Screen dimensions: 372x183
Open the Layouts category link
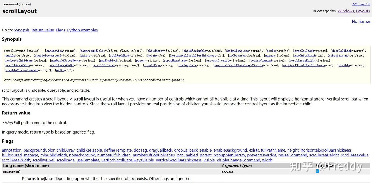tap(363, 11)
